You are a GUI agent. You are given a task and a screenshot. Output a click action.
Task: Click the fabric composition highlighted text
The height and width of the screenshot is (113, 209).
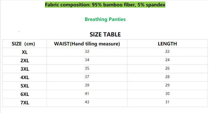pos(105,5)
